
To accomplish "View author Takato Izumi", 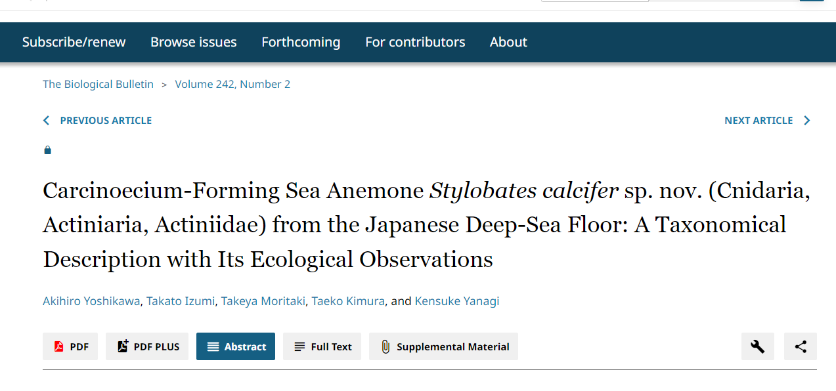I will (181, 301).
